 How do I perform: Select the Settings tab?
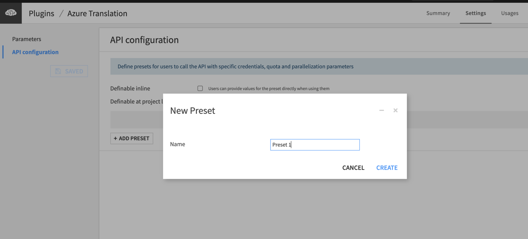pos(475,13)
